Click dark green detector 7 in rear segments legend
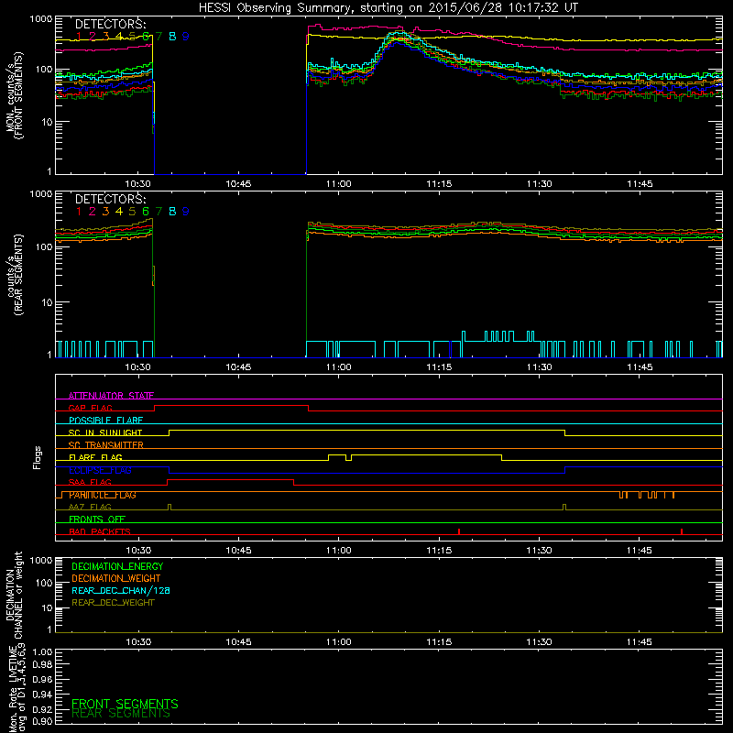 159,212
